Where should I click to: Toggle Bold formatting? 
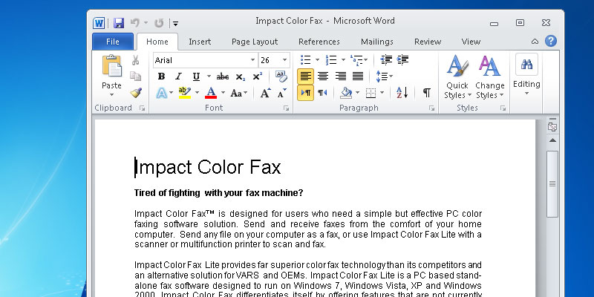pos(161,76)
